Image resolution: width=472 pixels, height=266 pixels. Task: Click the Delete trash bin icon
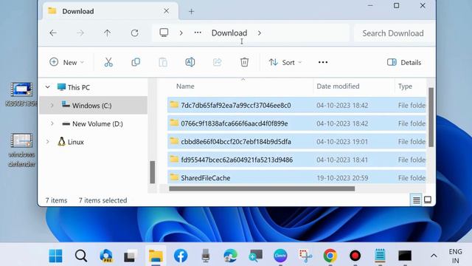point(244,62)
